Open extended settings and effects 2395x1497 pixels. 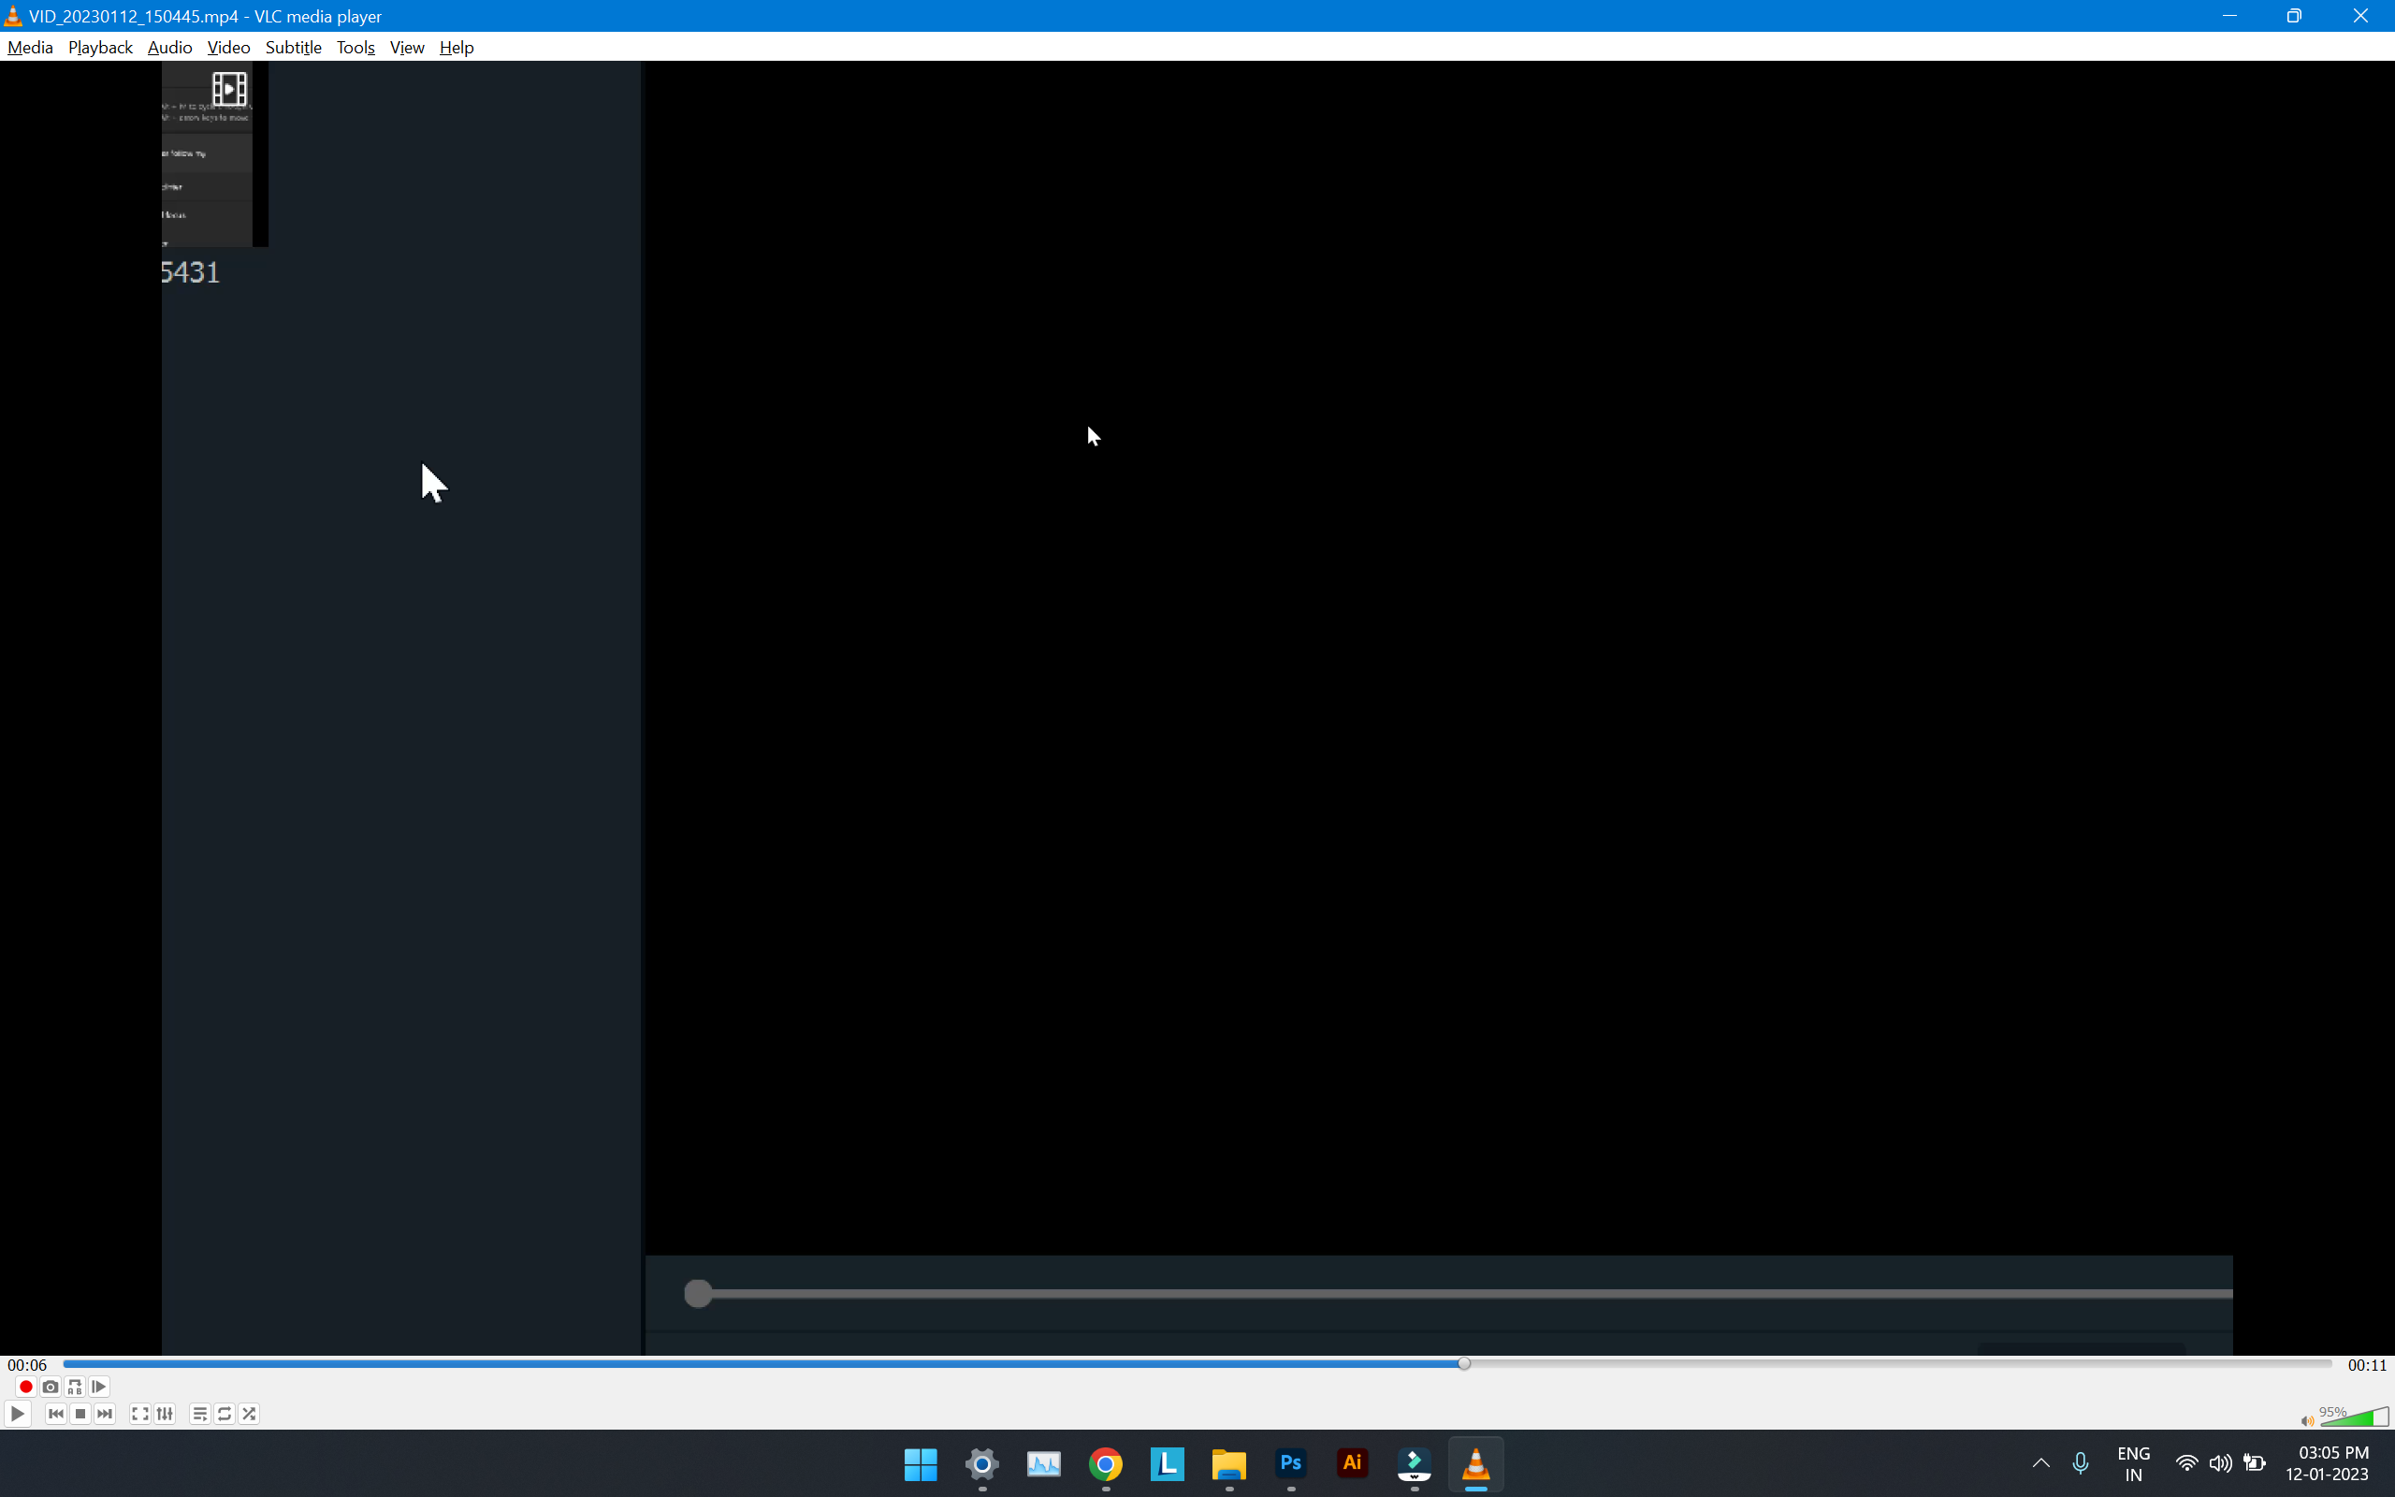point(166,1414)
